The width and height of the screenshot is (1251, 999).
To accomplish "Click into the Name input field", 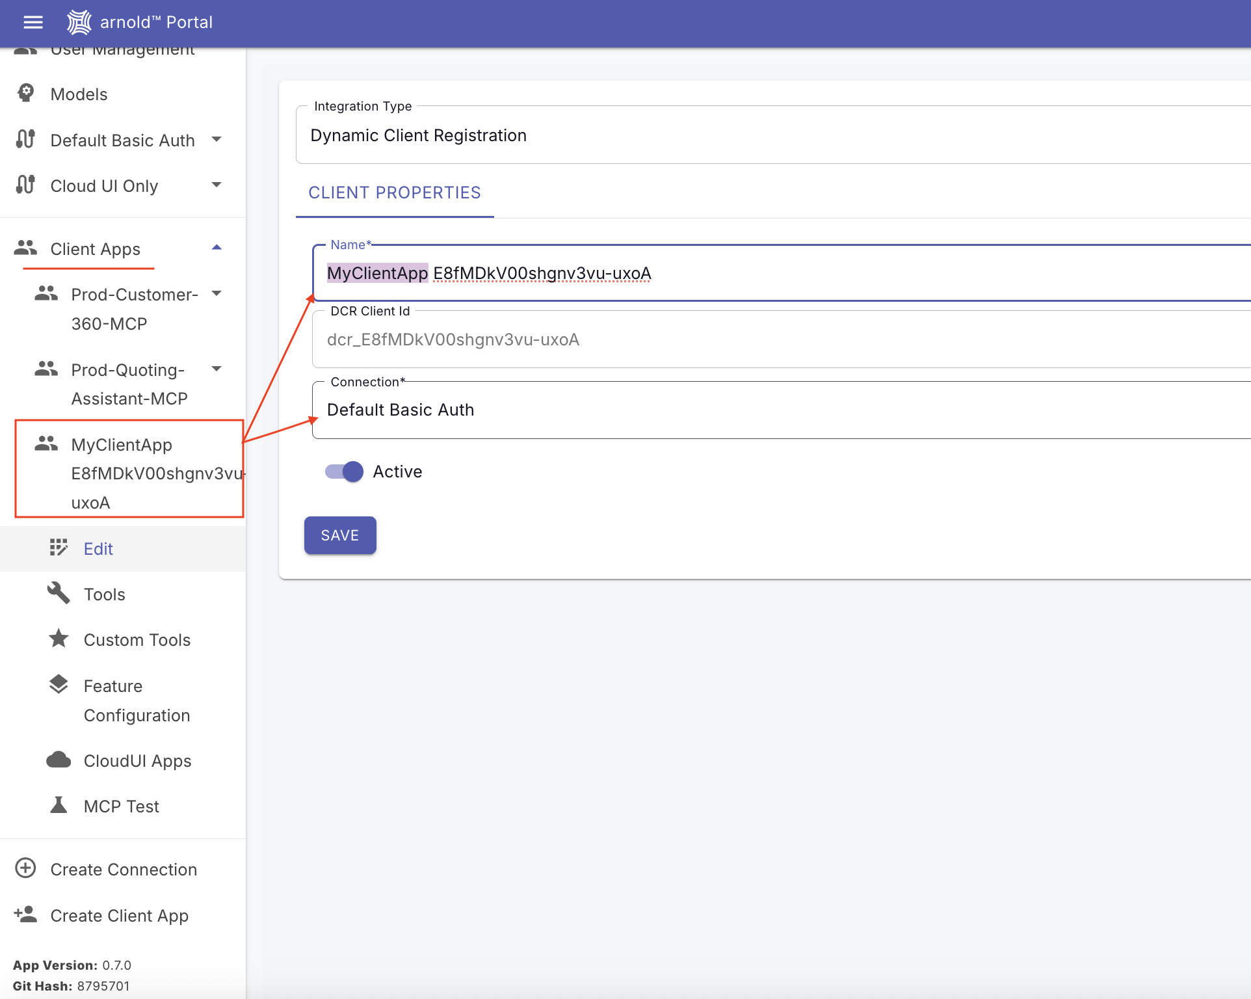I will [781, 273].
